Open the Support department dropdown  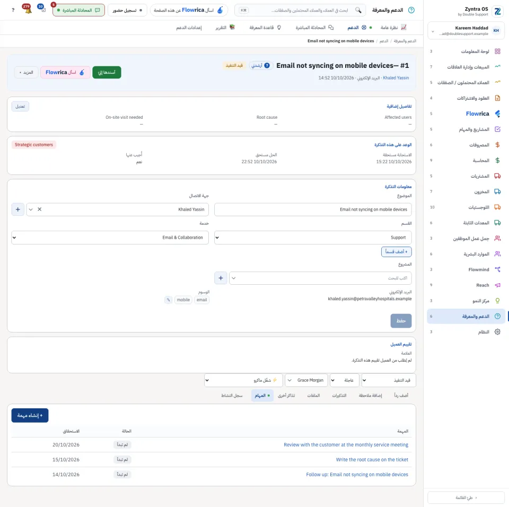(x=313, y=238)
